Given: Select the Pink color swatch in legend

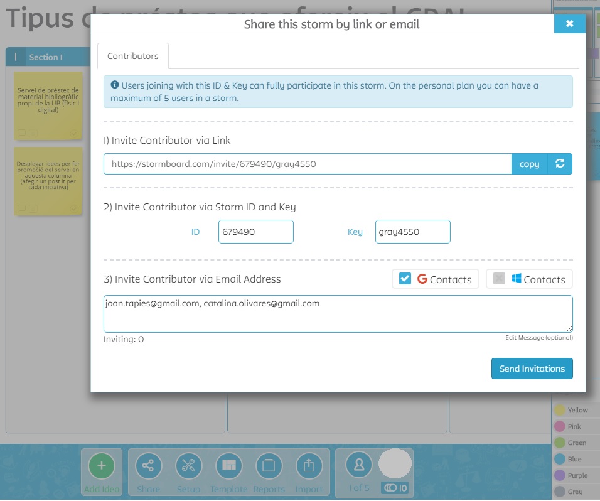Looking at the screenshot, I should (x=560, y=427).
